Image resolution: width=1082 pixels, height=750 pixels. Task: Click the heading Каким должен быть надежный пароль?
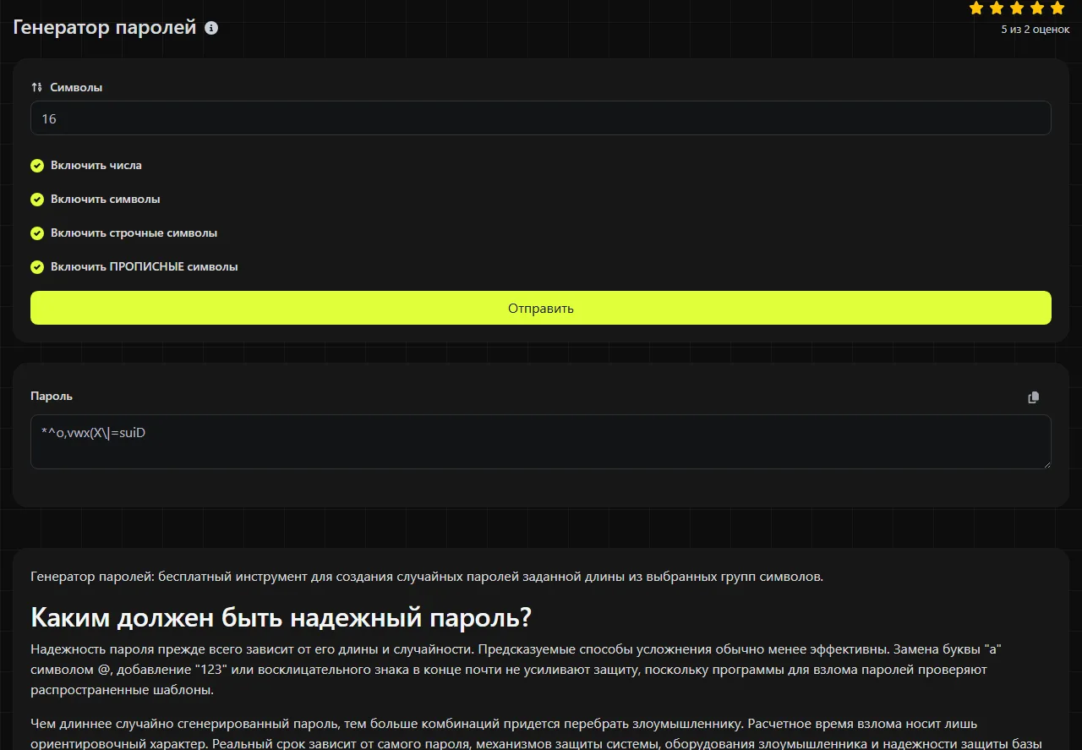281,617
